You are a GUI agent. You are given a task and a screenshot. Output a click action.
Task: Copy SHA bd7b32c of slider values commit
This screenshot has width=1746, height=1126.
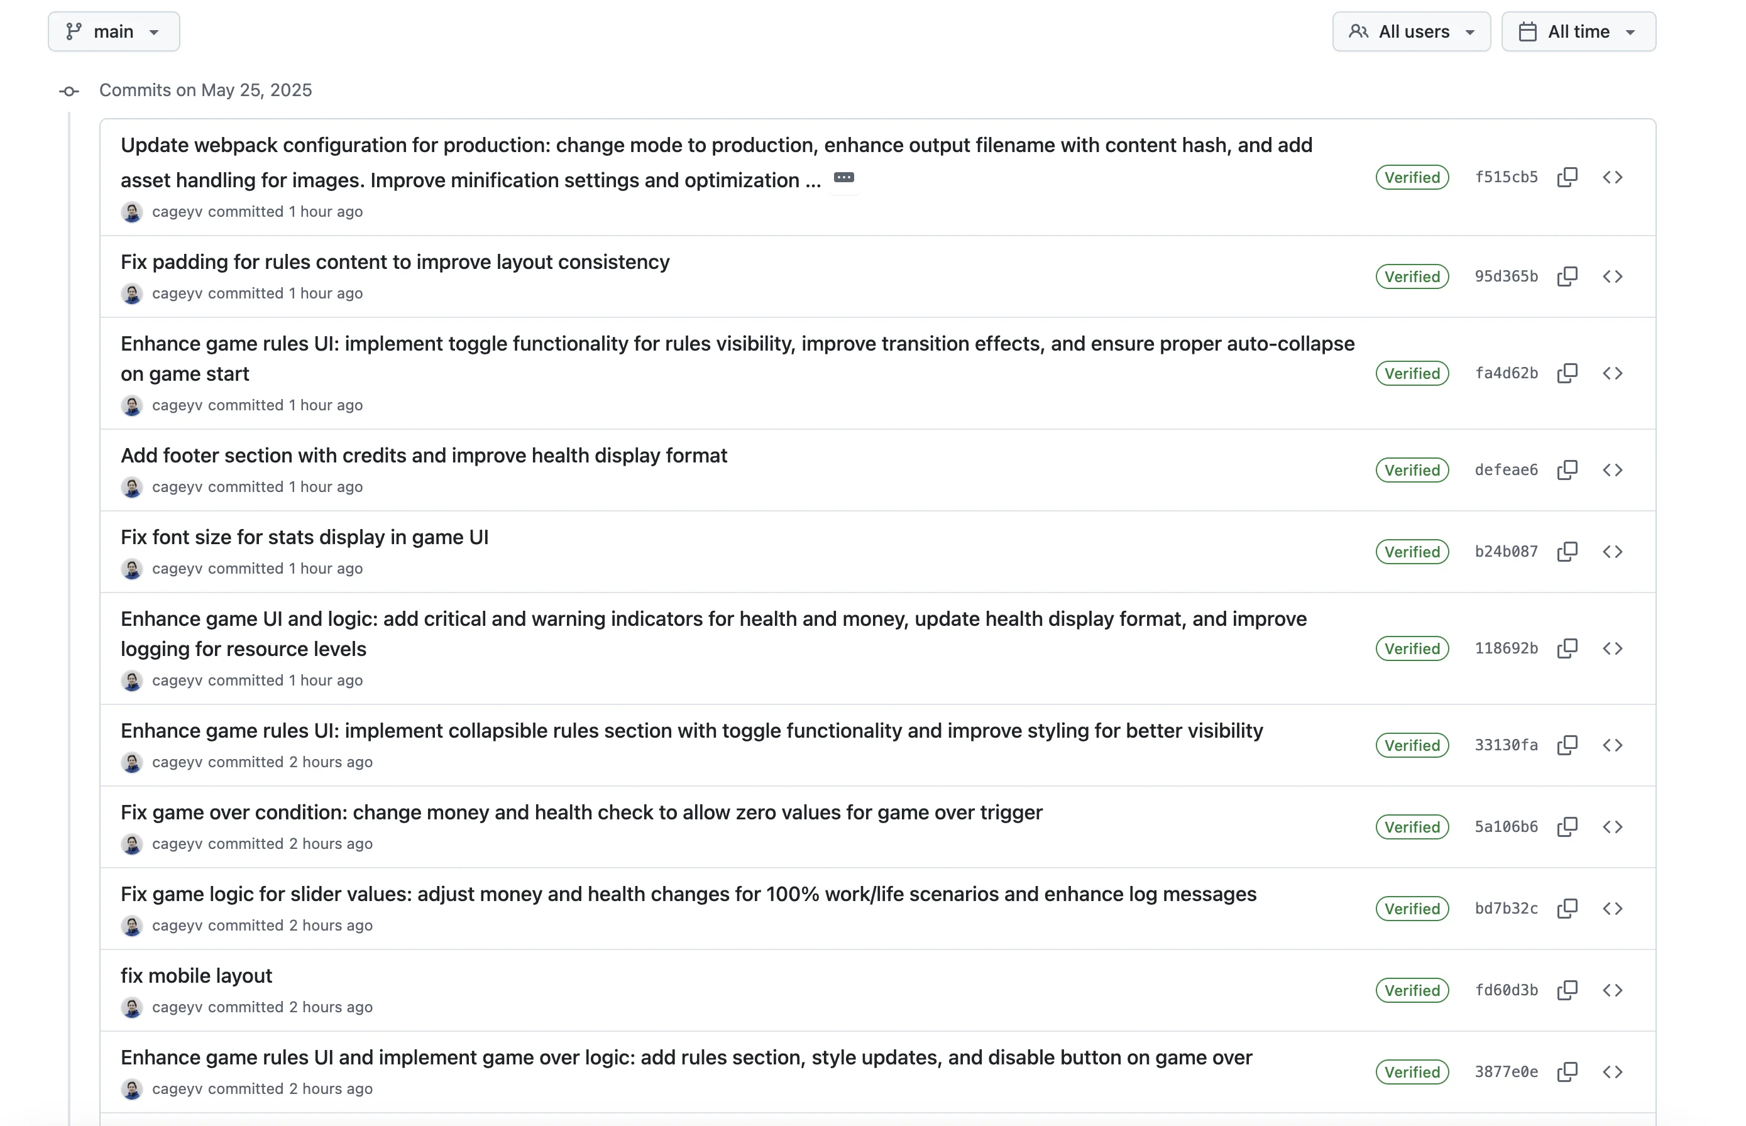click(x=1568, y=908)
